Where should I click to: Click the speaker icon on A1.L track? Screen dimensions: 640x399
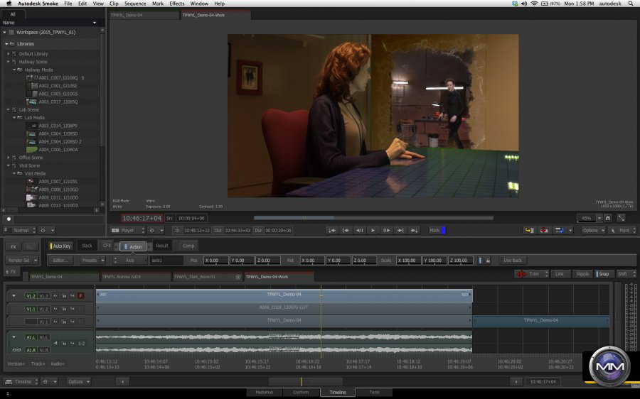[55, 343]
